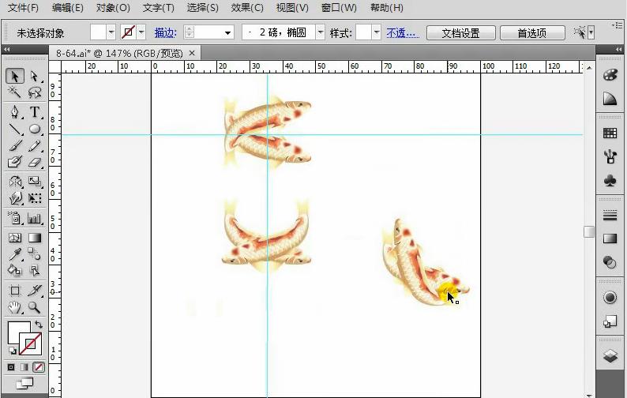
Task: Select the Blend tool
Action: pyautogui.click(x=35, y=254)
